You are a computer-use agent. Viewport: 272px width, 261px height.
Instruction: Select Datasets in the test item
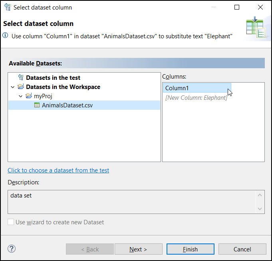[53, 78]
